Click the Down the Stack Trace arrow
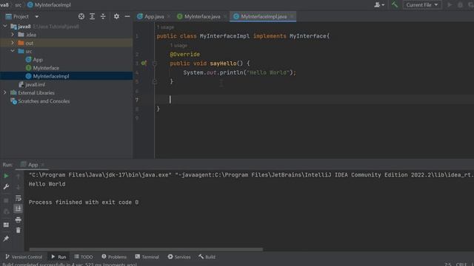This screenshot has height=266, width=474. (18, 187)
